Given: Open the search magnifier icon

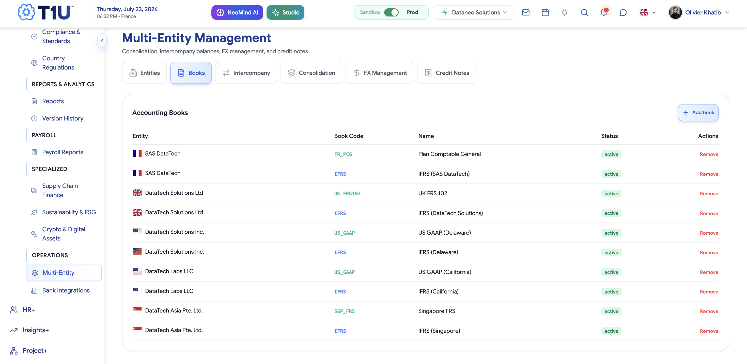Looking at the screenshot, I should tap(584, 12).
